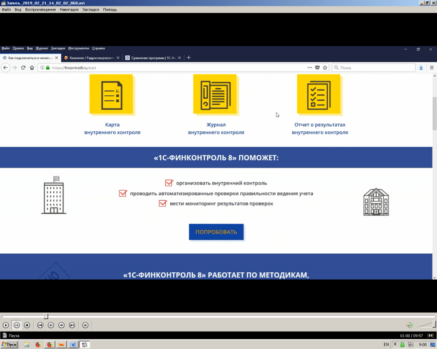This screenshot has height=349, width=437.
Task: Skip to the next track
Action: point(72,325)
